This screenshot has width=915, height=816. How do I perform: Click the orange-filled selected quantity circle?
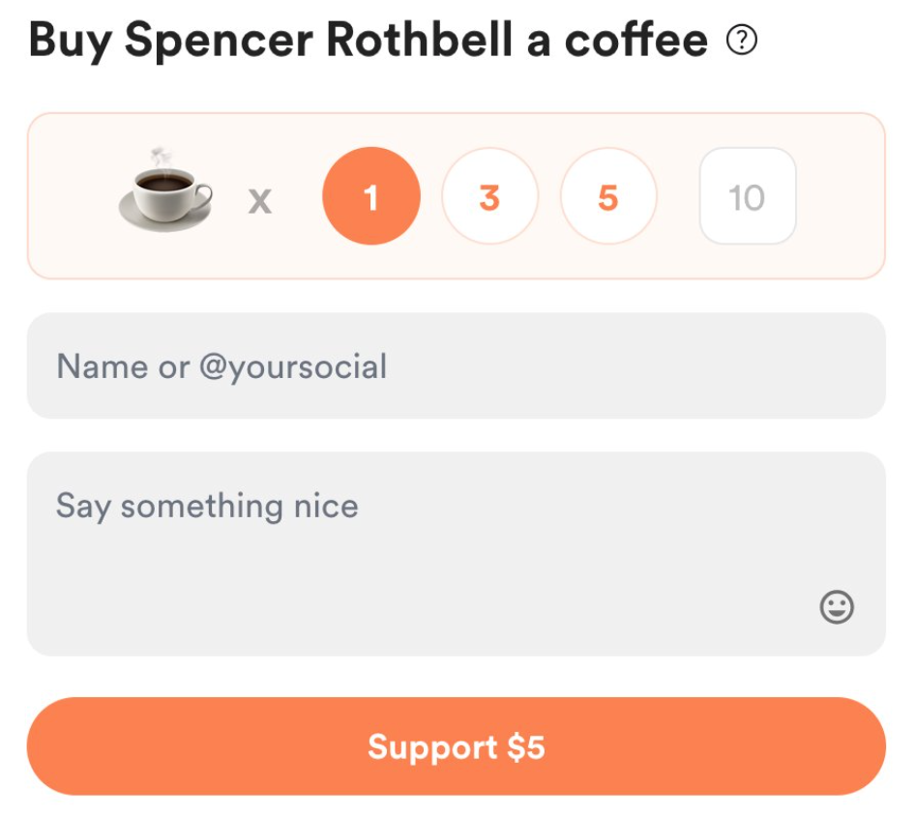(x=371, y=196)
